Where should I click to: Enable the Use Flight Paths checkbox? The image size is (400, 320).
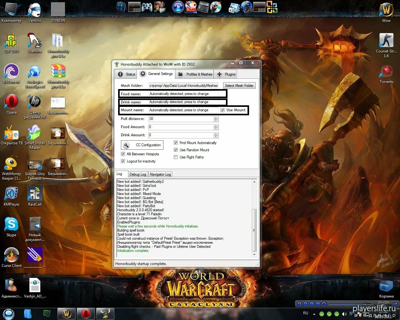click(176, 157)
